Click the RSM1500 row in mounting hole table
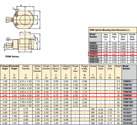Viewport: 137px width, 125px height. [x=113, y=62]
